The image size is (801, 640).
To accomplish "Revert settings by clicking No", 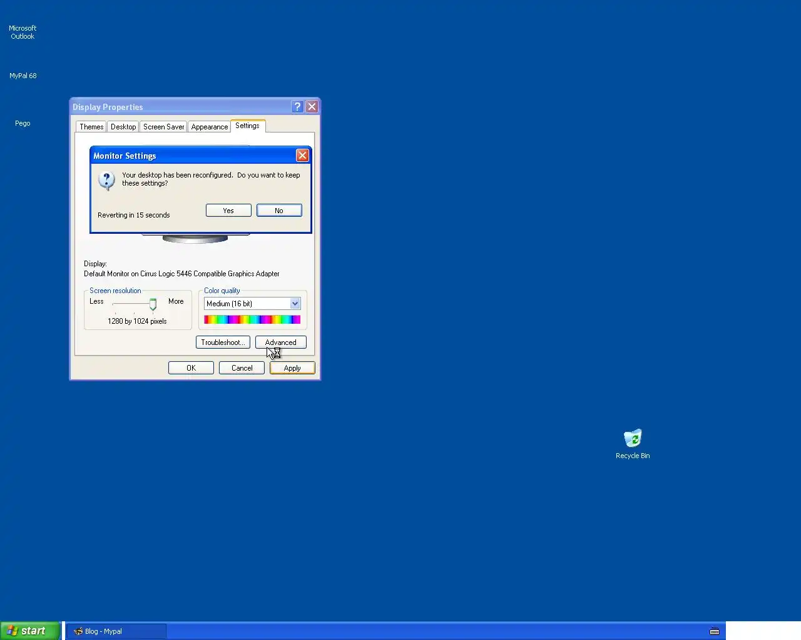I will point(279,211).
